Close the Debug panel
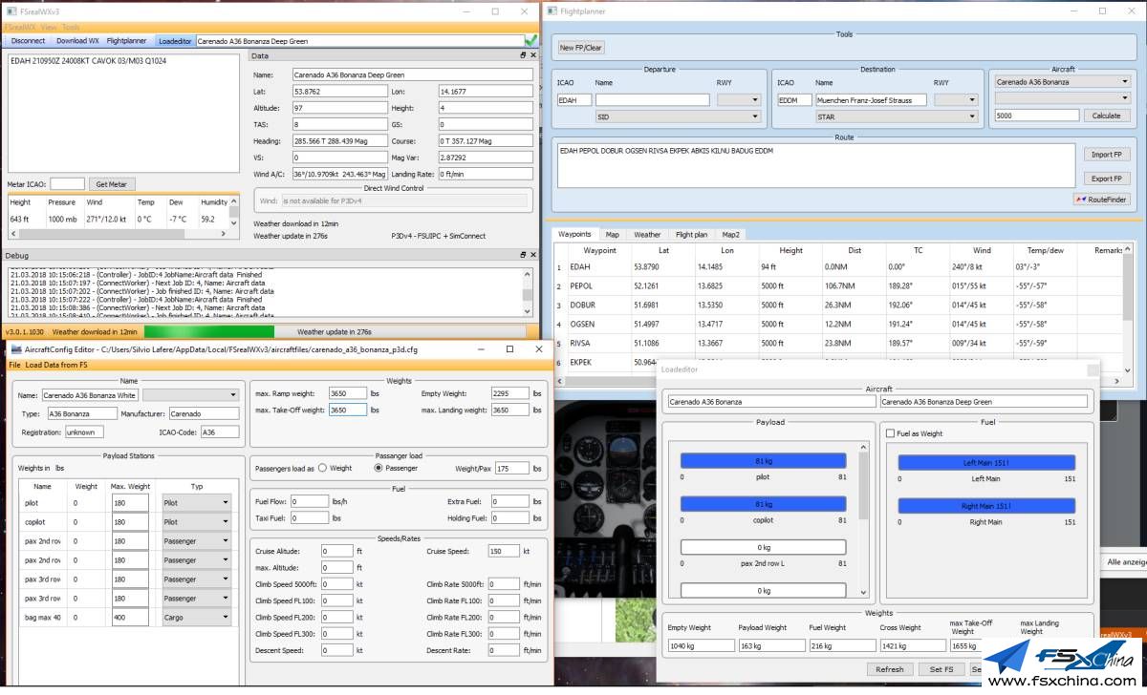 coord(532,256)
